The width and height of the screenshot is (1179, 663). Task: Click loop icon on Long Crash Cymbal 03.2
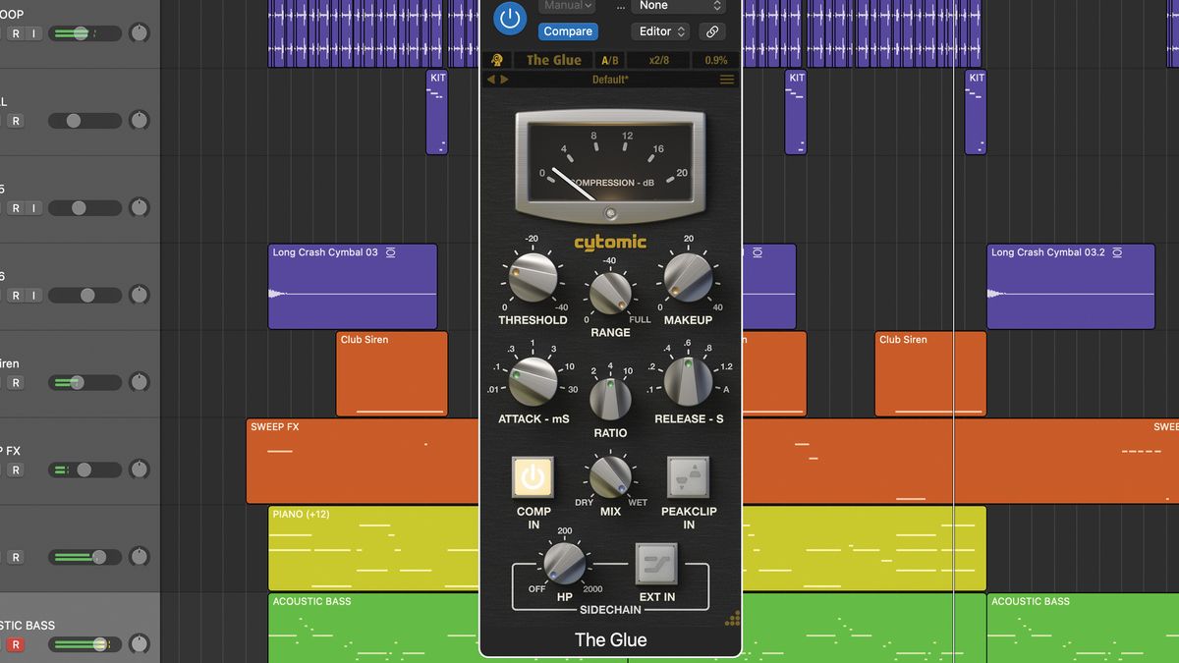tap(1118, 252)
